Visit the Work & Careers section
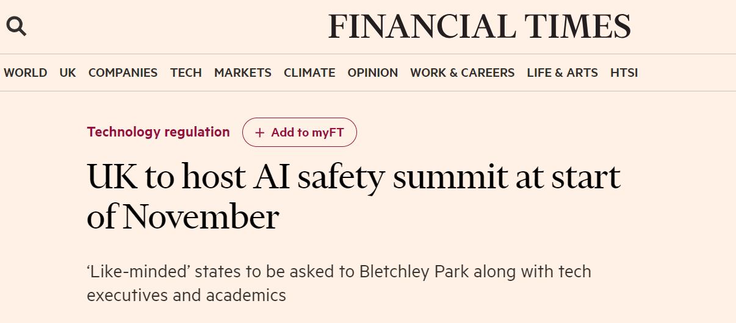This screenshot has height=323, width=736. click(x=462, y=73)
